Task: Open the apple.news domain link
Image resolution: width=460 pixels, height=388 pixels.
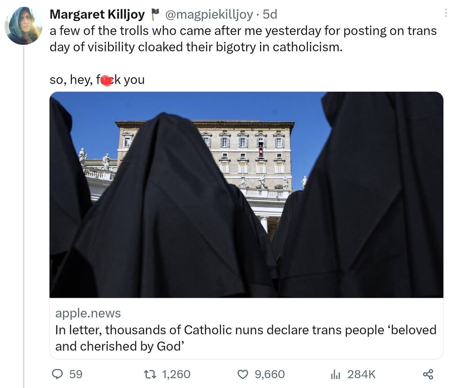Action: point(88,313)
